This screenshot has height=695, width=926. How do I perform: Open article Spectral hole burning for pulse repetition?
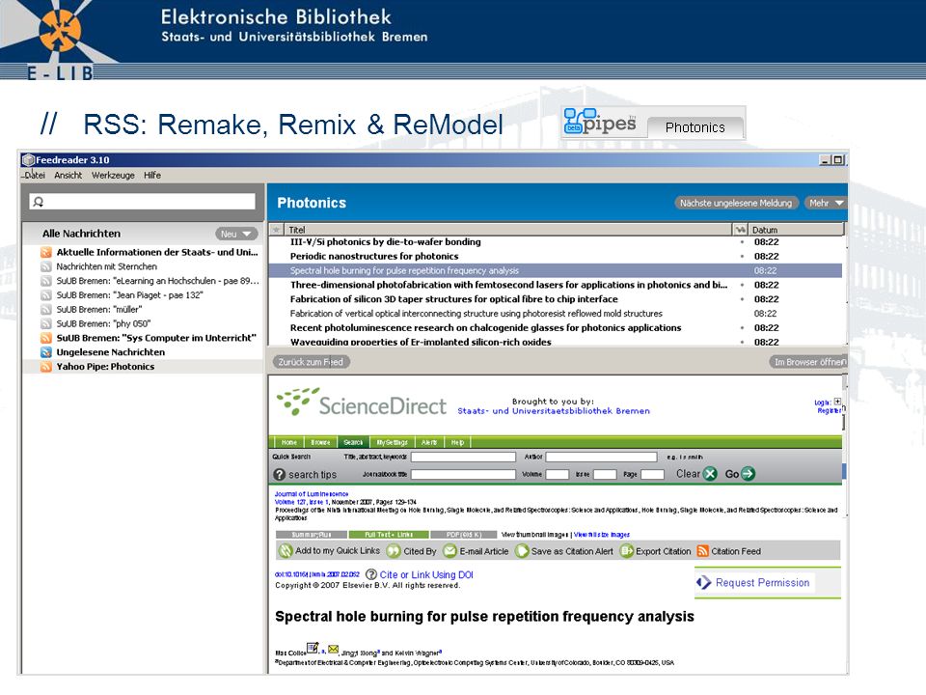(x=404, y=270)
